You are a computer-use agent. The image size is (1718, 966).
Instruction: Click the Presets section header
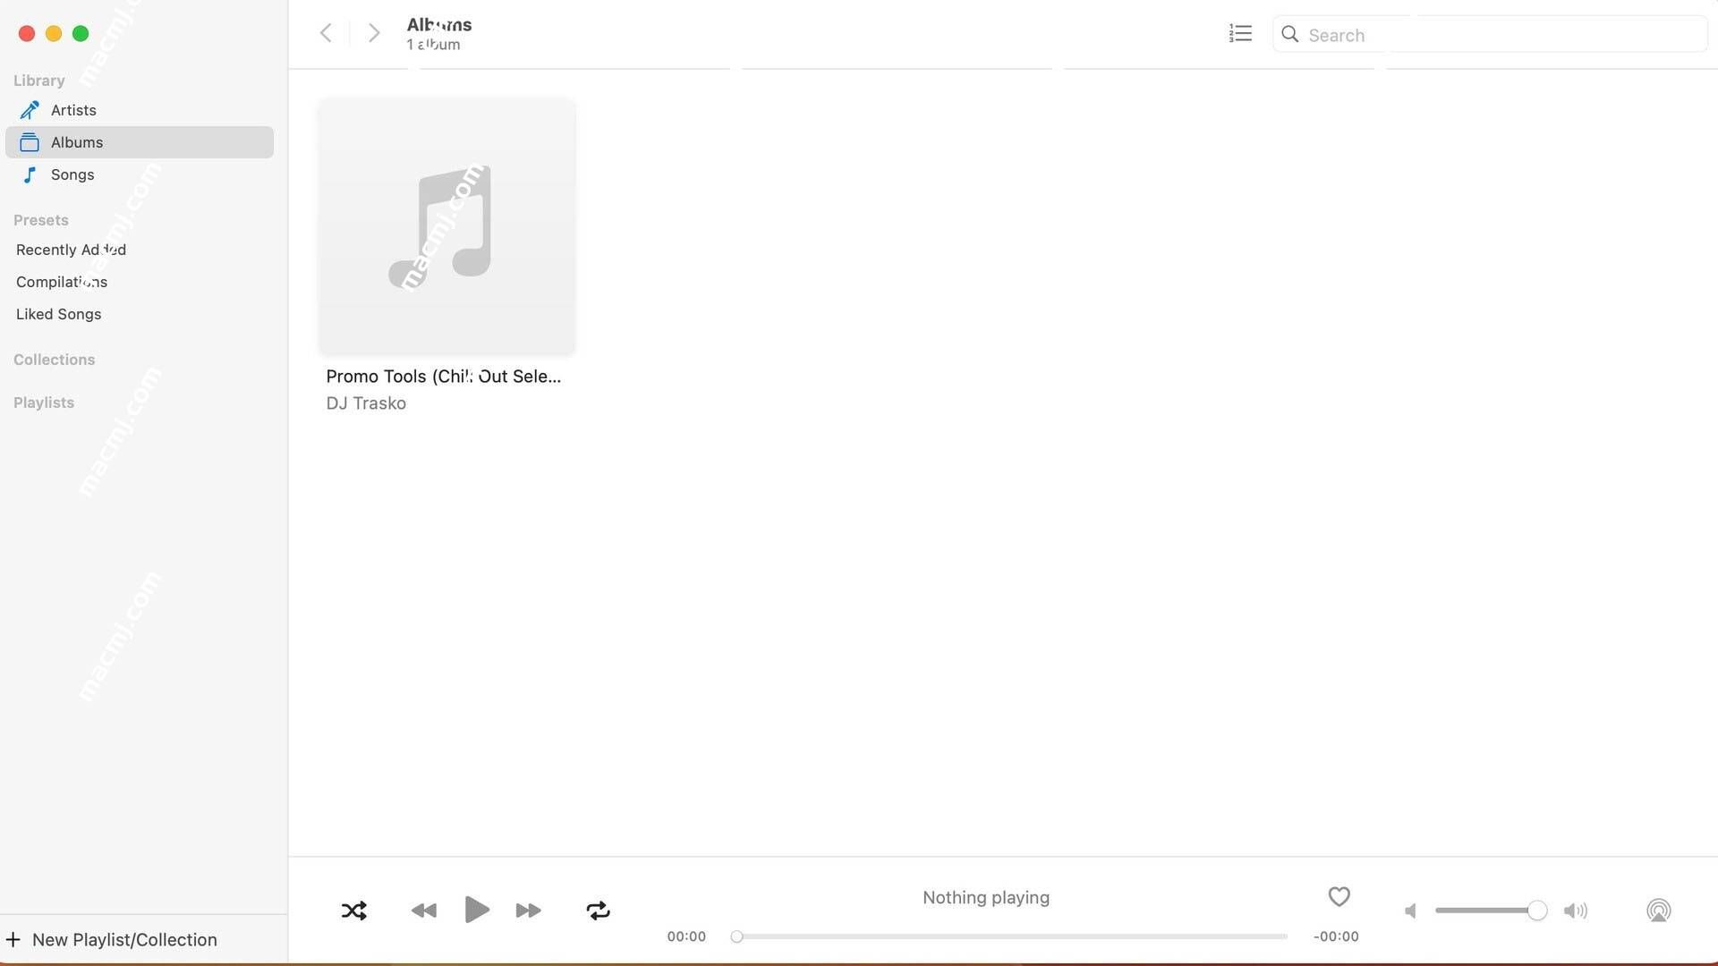[40, 220]
